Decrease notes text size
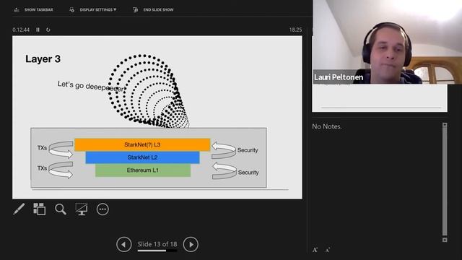 [328, 251]
